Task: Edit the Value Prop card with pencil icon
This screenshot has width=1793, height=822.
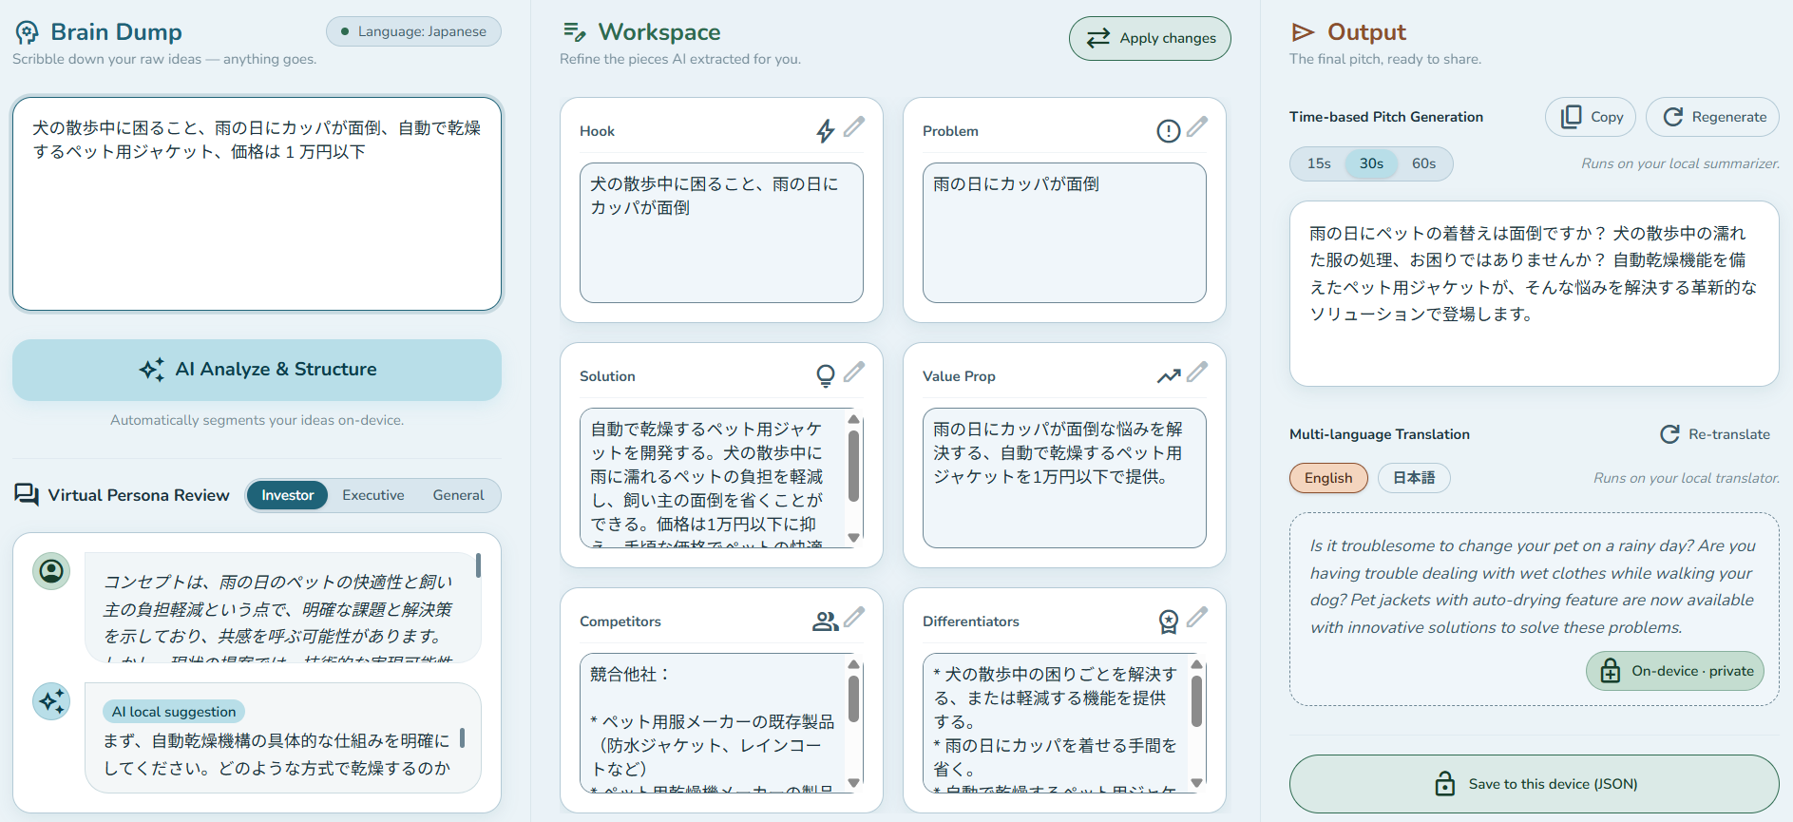Action: [x=1197, y=372]
